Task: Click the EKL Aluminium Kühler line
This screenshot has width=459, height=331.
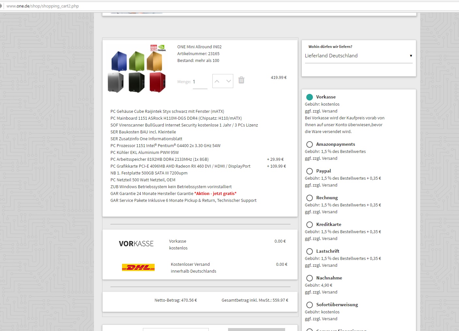Action: coord(145,153)
